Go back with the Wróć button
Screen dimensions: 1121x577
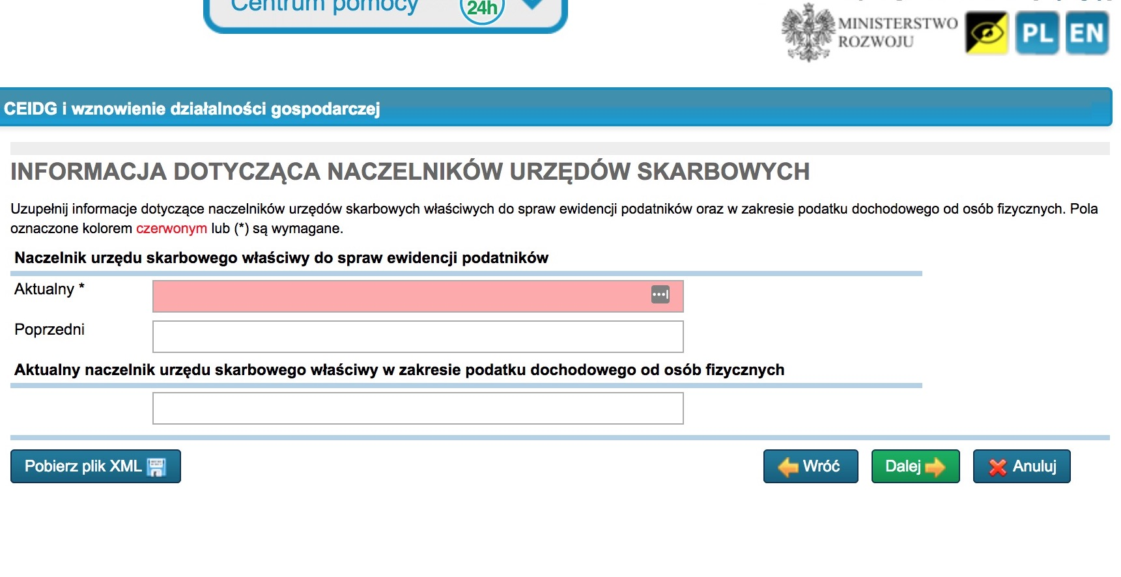811,466
